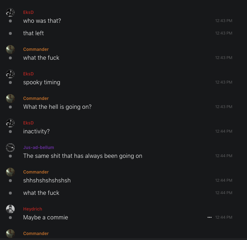Click the EksD username above "spooky timing"
Image resolution: width=247 pixels, height=240 pixels.
(29, 74)
